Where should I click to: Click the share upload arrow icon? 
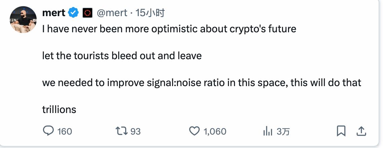tap(361, 131)
